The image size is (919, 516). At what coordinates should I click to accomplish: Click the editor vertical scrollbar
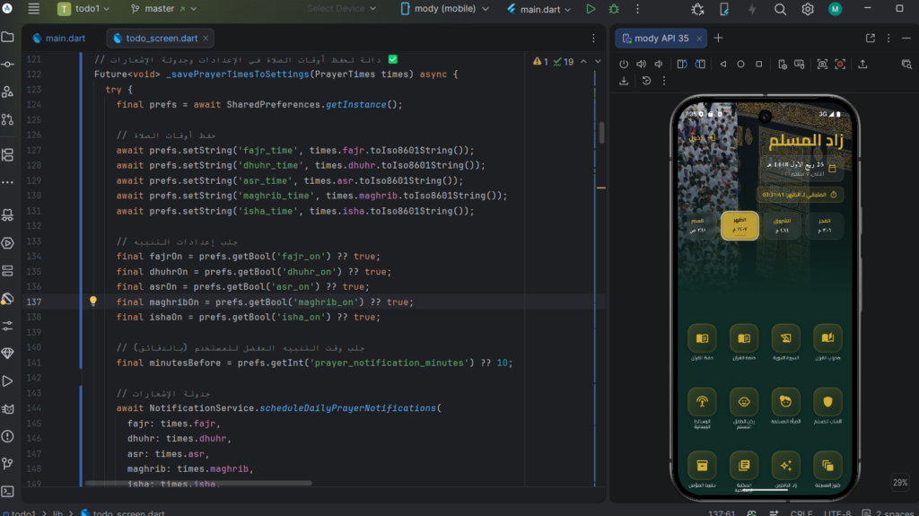pos(601,133)
